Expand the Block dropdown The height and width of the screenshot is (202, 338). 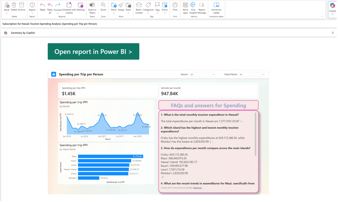click(x=7, y=13)
